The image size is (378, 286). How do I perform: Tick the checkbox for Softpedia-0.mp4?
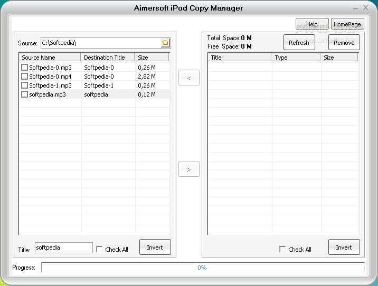24,77
